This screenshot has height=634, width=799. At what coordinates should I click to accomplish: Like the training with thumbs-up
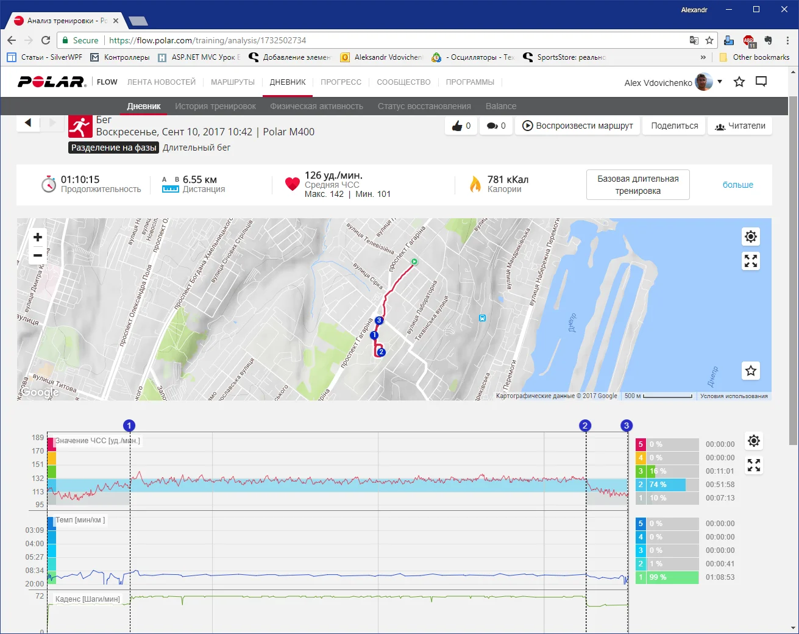[x=461, y=126]
